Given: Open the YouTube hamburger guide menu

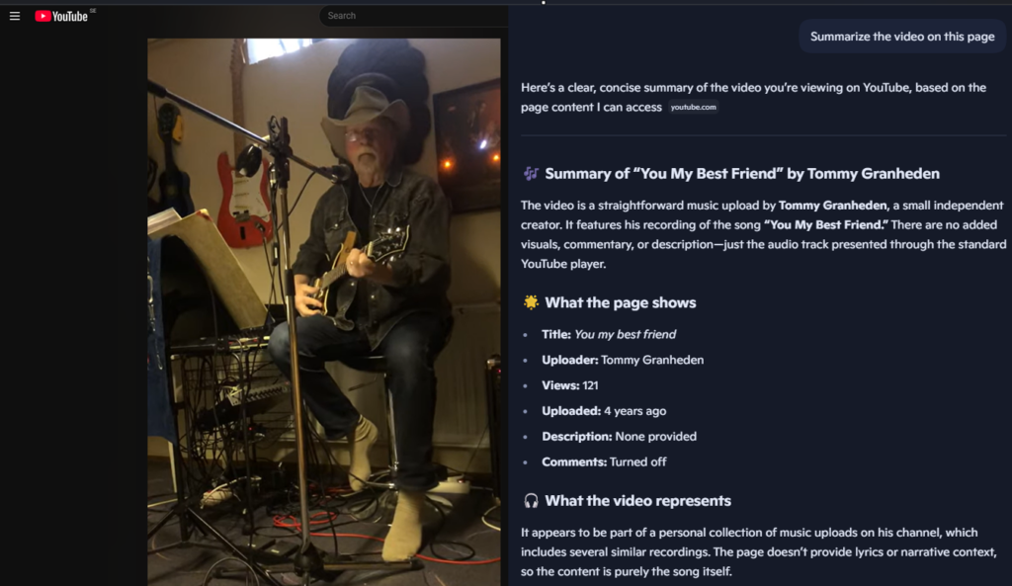Looking at the screenshot, I should 15,16.
